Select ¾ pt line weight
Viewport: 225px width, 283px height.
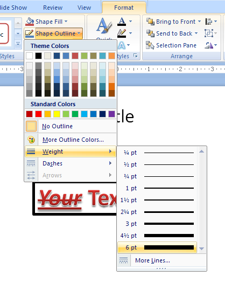pos(157,176)
